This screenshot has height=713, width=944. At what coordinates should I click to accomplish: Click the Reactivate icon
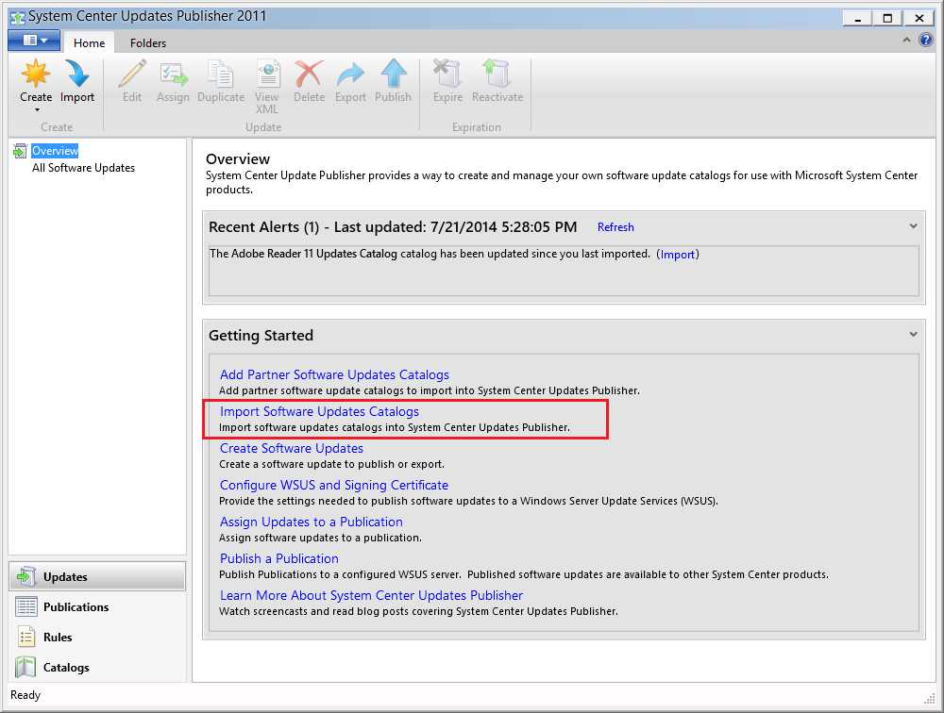[x=497, y=74]
